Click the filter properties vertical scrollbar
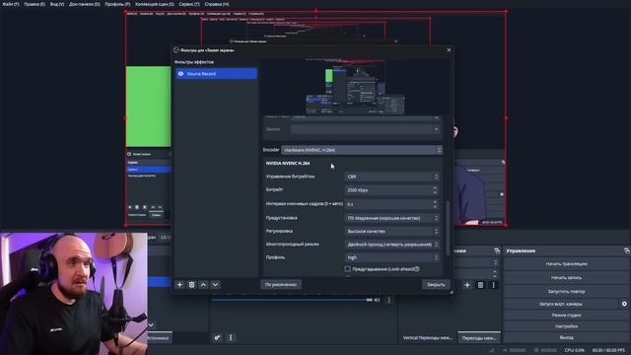The width and height of the screenshot is (631, 355). pyautogui.click(x=448, y=228)
